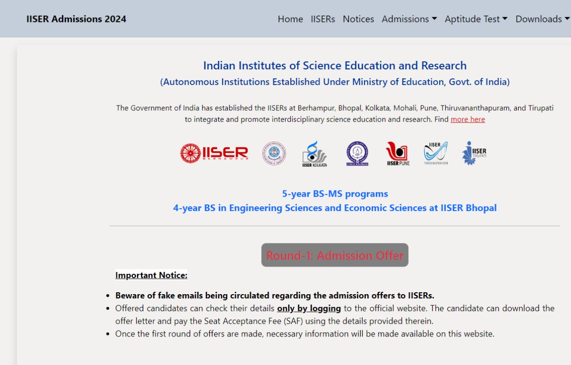The height and width of the screenshot is (365, 571).
Task: Click '4-year BS in Engineering Sciences' line
Action: click(335, 208)
